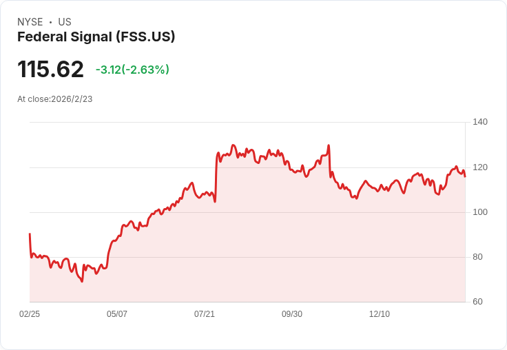The image size is (507, 350).
Task: Click the 05/07 date marker
Action: pyautogui.click(x=117, y=314)
